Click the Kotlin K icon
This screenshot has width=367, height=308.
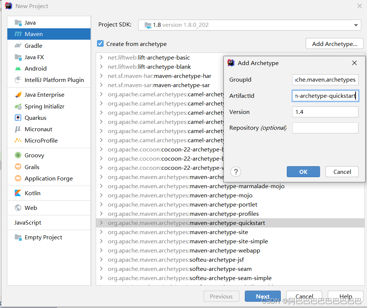click(18, 193)
